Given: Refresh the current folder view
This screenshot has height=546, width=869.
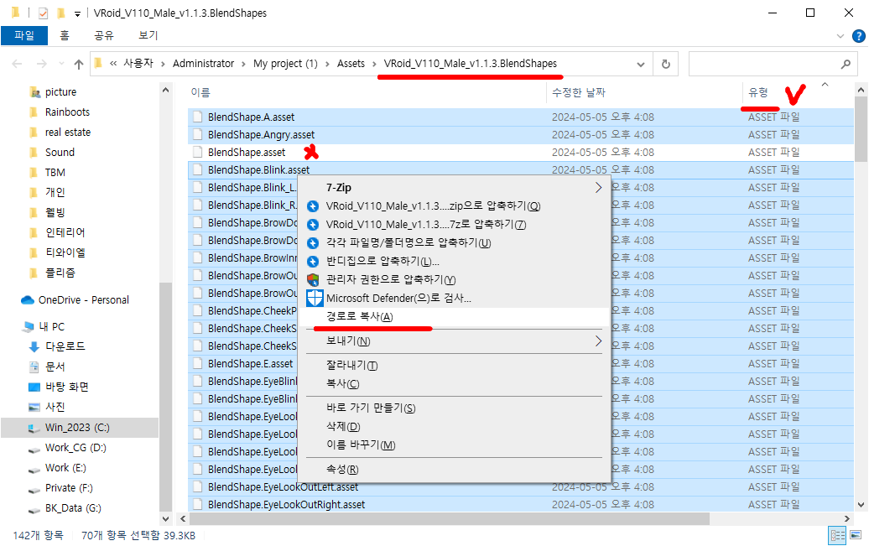Looking at the screenshot, I should (666, 65).
